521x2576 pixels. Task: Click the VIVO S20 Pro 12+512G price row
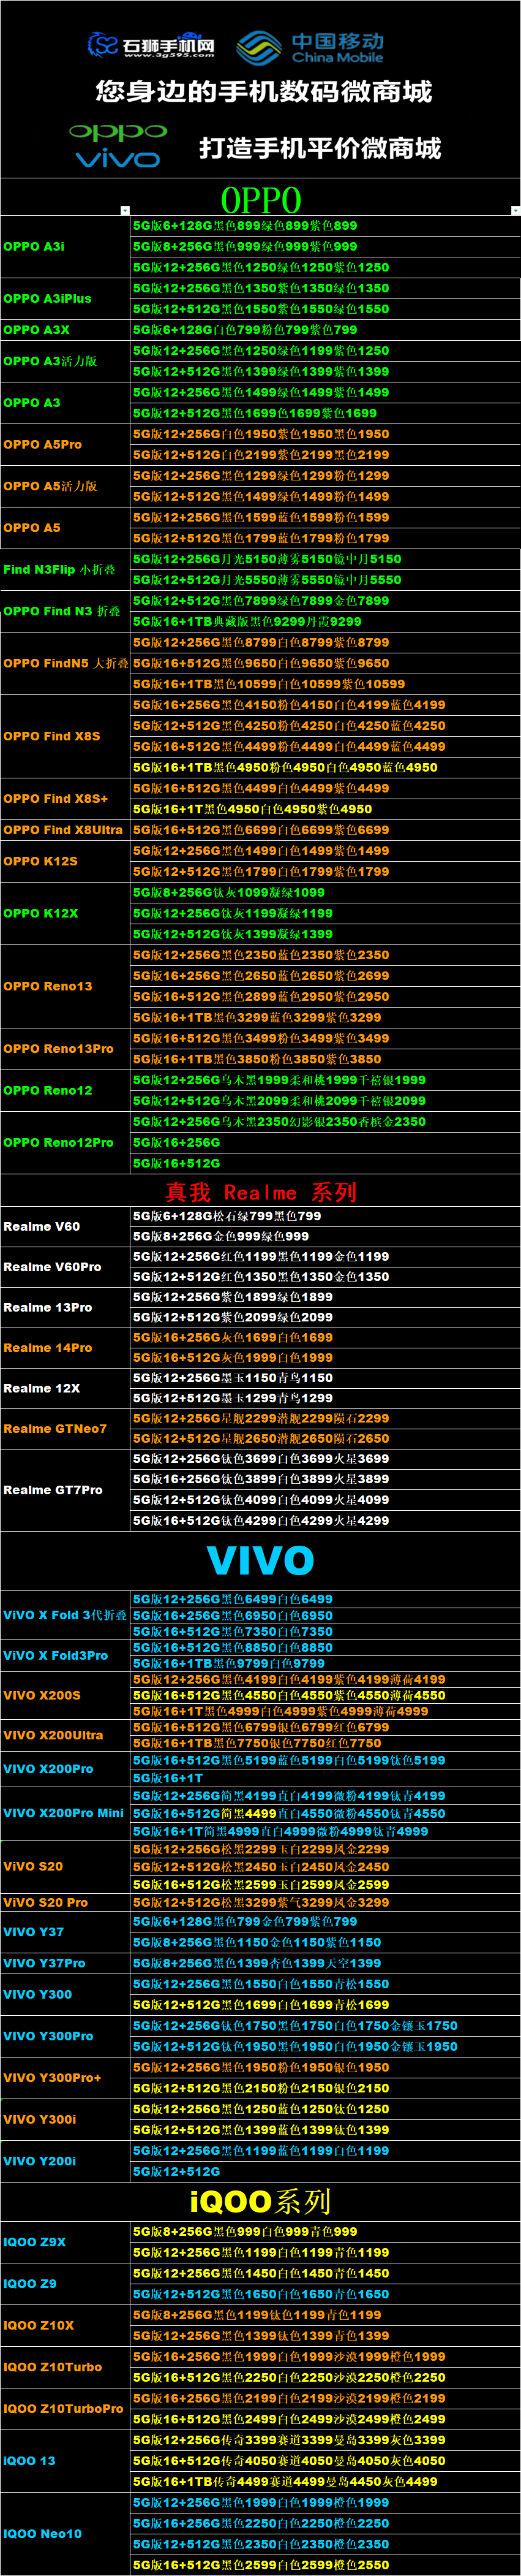pyautogui.click(x=325, y=1902)
